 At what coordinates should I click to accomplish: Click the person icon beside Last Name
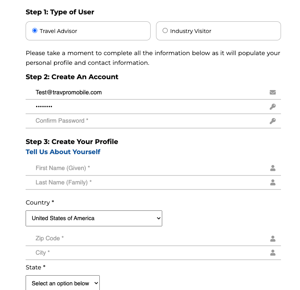(273, 182)
